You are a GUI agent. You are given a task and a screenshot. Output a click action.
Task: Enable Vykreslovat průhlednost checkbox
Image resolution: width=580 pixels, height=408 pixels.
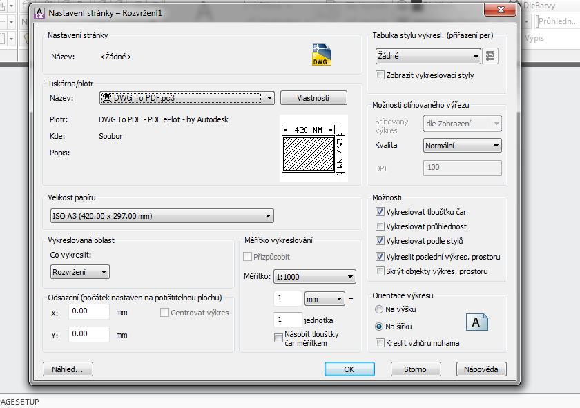pyautogui.click(x=380, y=226)
